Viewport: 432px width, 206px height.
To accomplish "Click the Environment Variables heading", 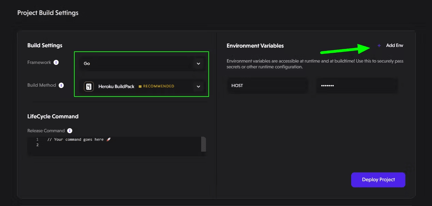I will 255,46.
